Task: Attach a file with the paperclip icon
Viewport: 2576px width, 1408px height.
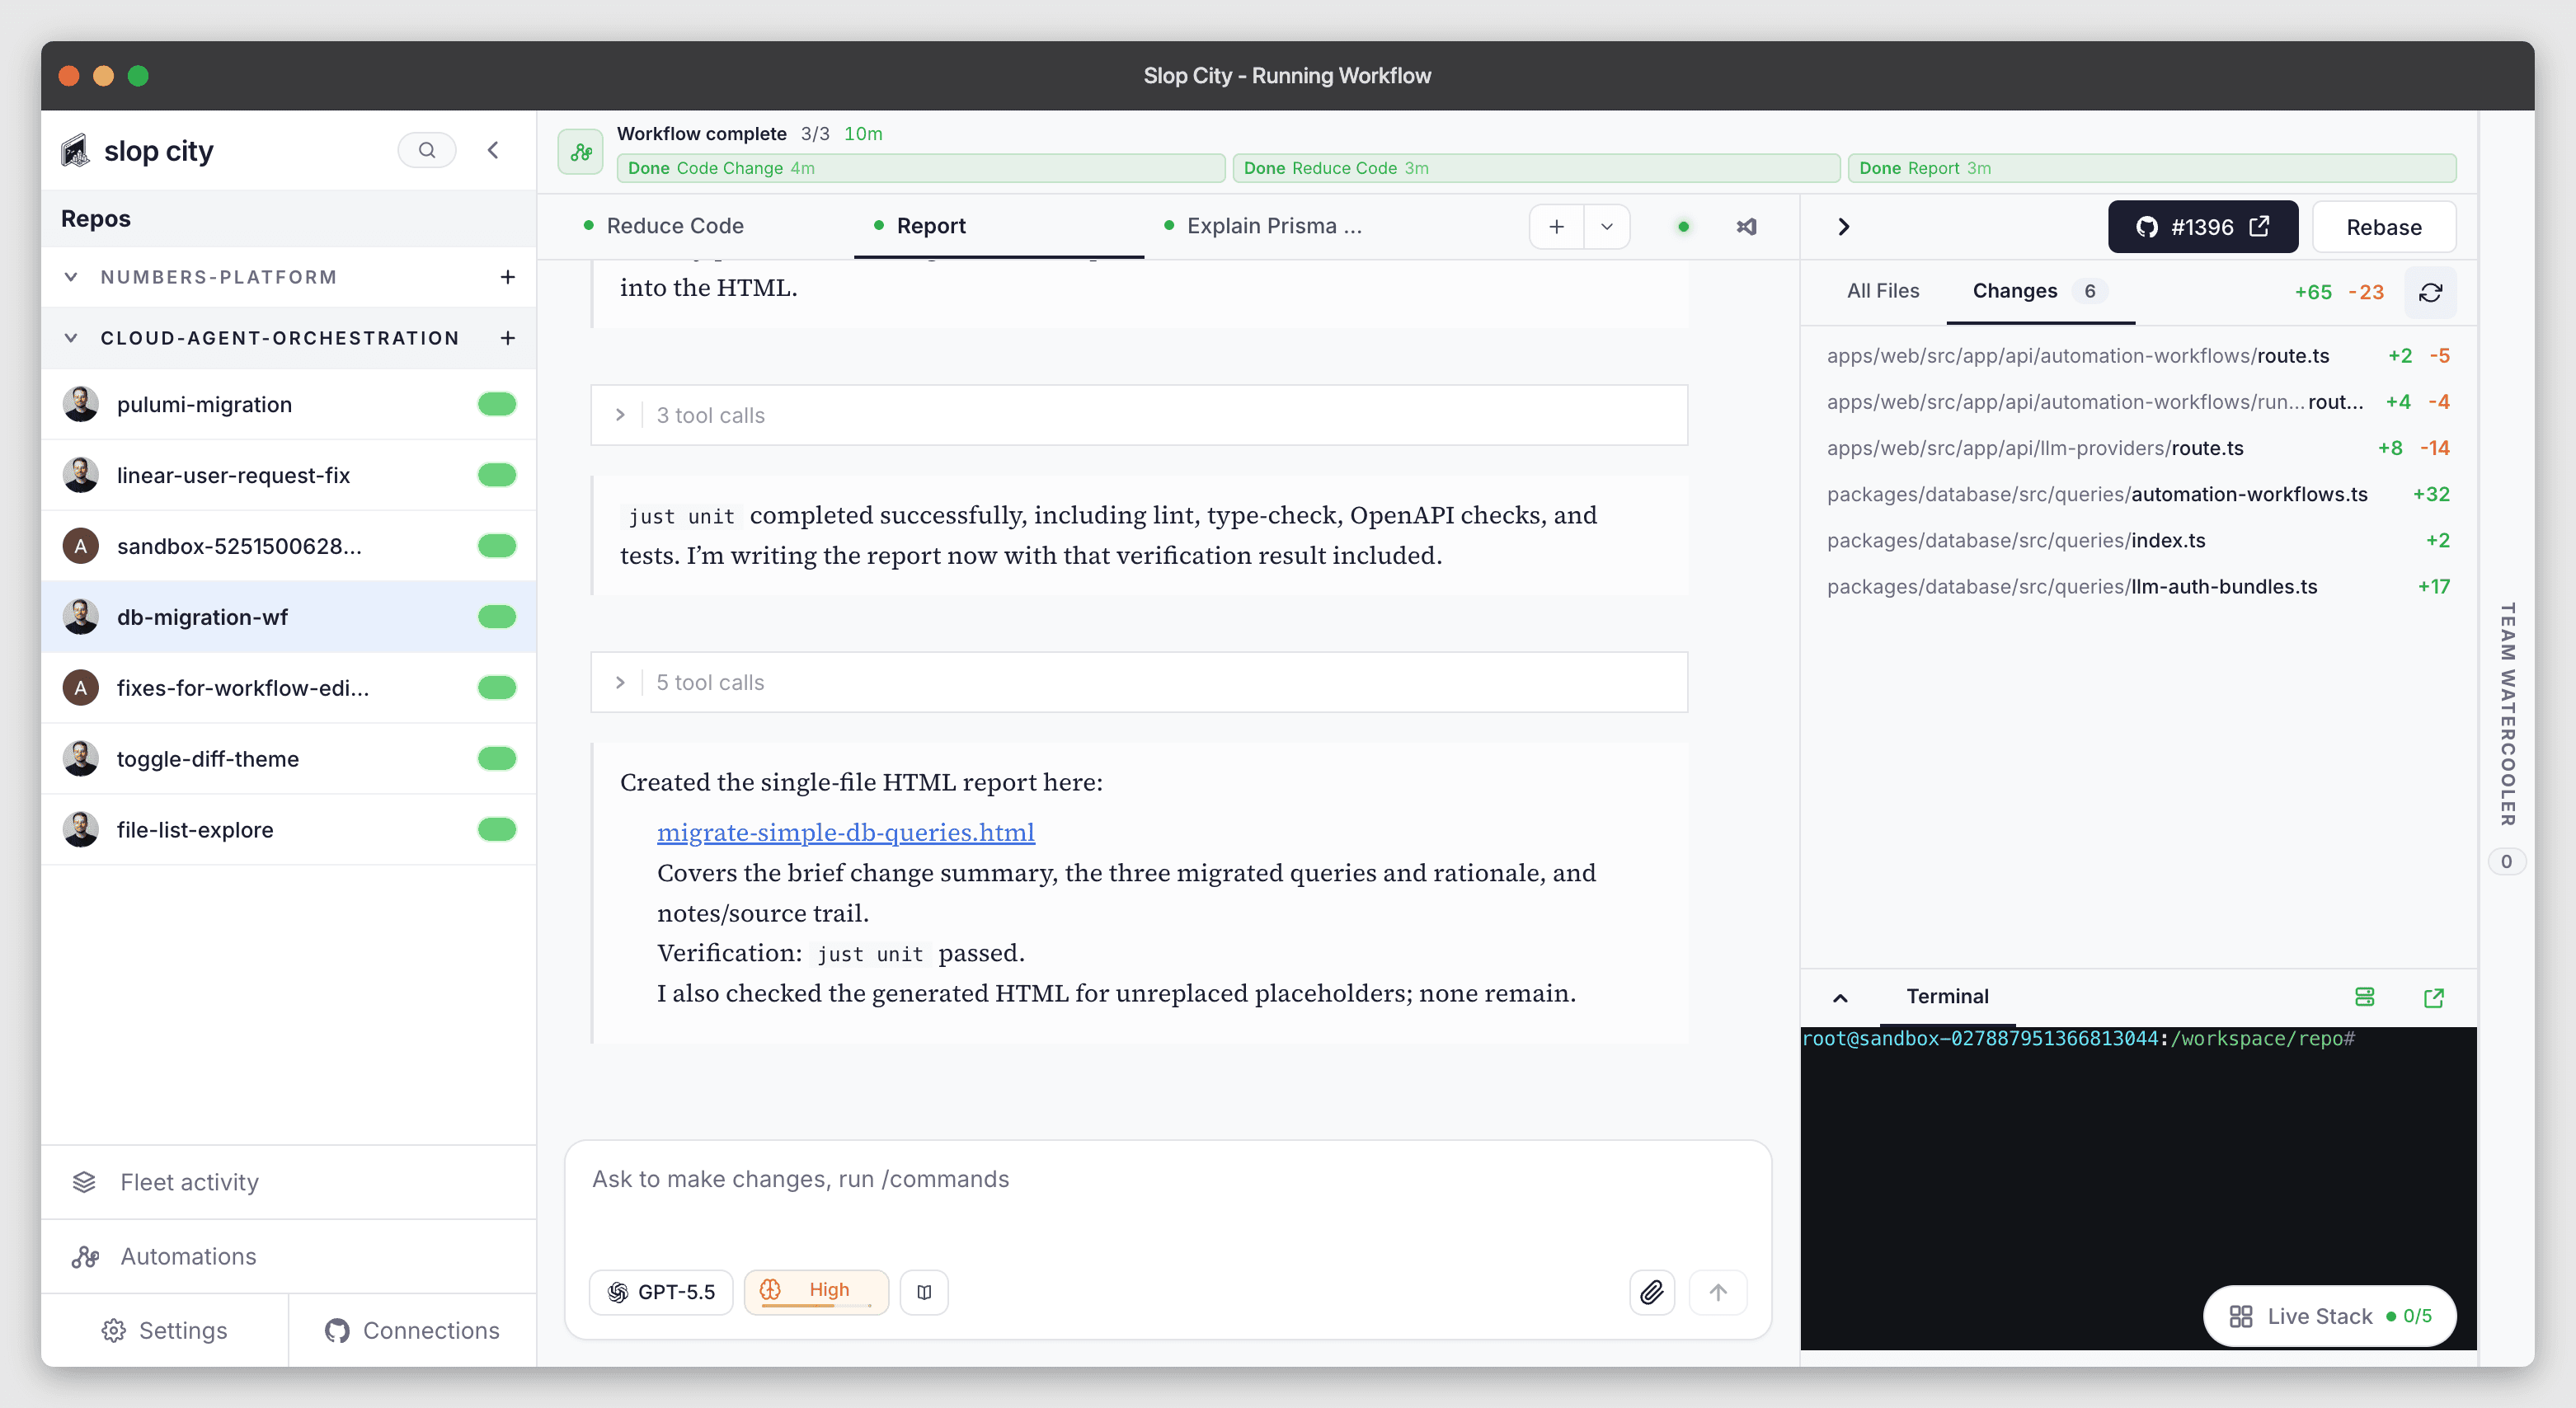Action: click(x=1652, y=1292)
